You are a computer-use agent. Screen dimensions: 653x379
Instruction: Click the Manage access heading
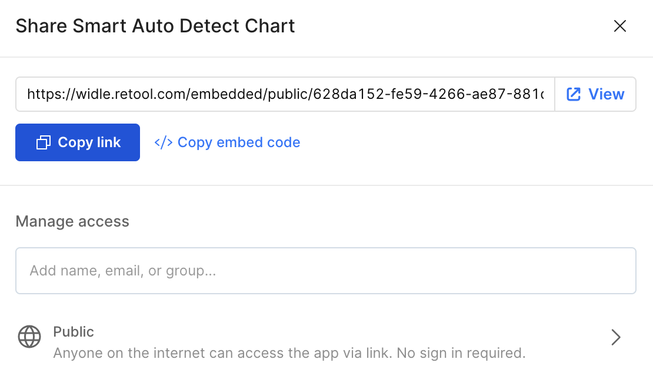click(72, 221)
